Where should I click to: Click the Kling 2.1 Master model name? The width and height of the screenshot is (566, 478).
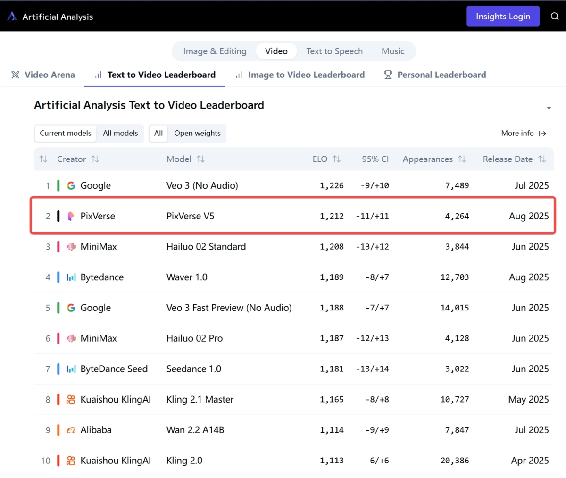coord(200,399)
